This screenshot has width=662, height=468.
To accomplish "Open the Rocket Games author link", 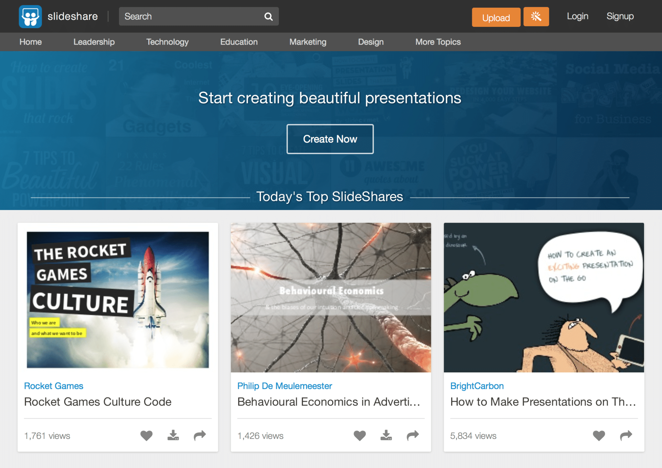I will [x=54, y=386].
